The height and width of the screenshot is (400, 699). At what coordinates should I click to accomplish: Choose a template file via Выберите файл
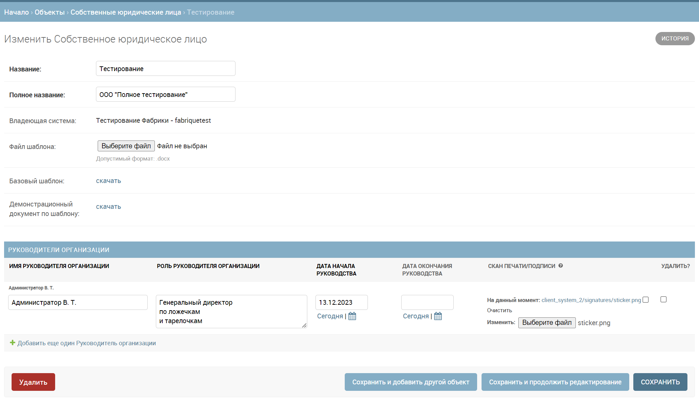click(x=126, y=146)
